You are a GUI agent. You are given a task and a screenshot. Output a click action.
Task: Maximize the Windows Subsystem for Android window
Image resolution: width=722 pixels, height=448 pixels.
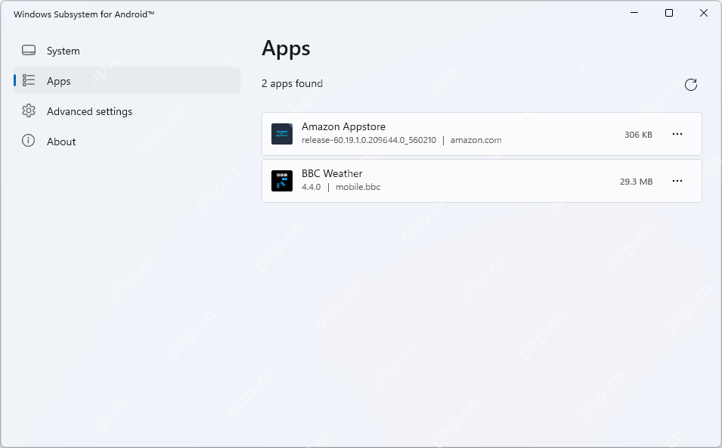(669, 13)
